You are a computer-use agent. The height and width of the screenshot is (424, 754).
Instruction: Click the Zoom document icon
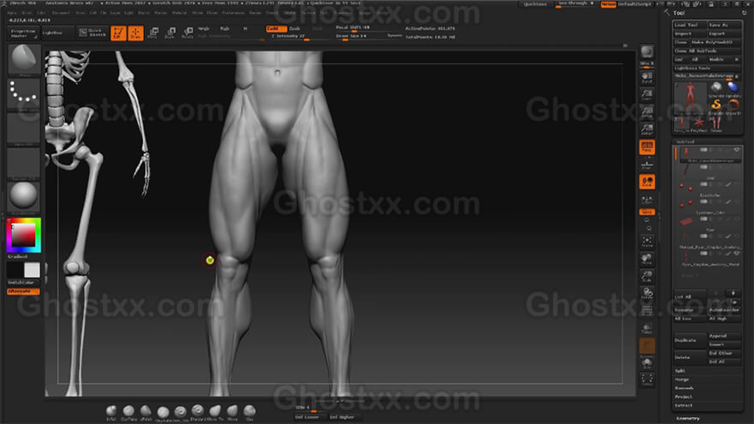(647, 95)
